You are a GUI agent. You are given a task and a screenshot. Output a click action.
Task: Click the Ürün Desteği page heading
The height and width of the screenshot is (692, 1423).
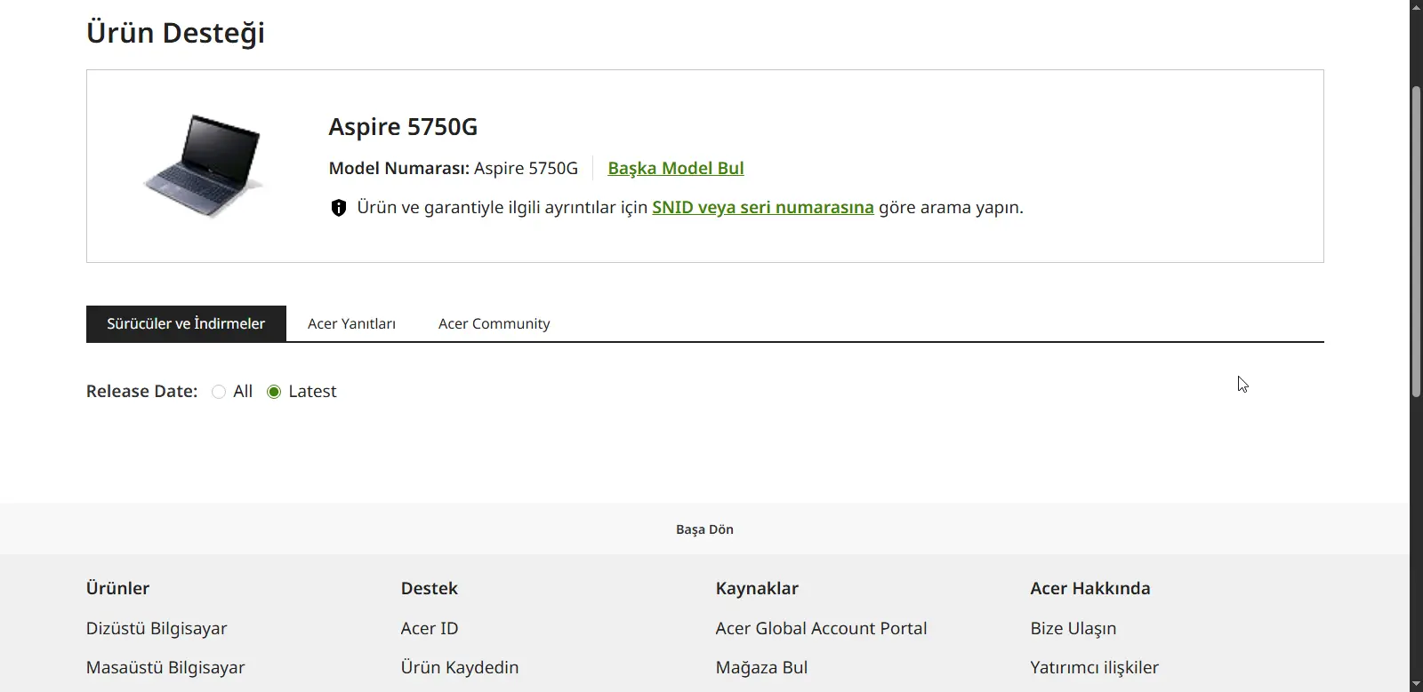click(175, 33)
